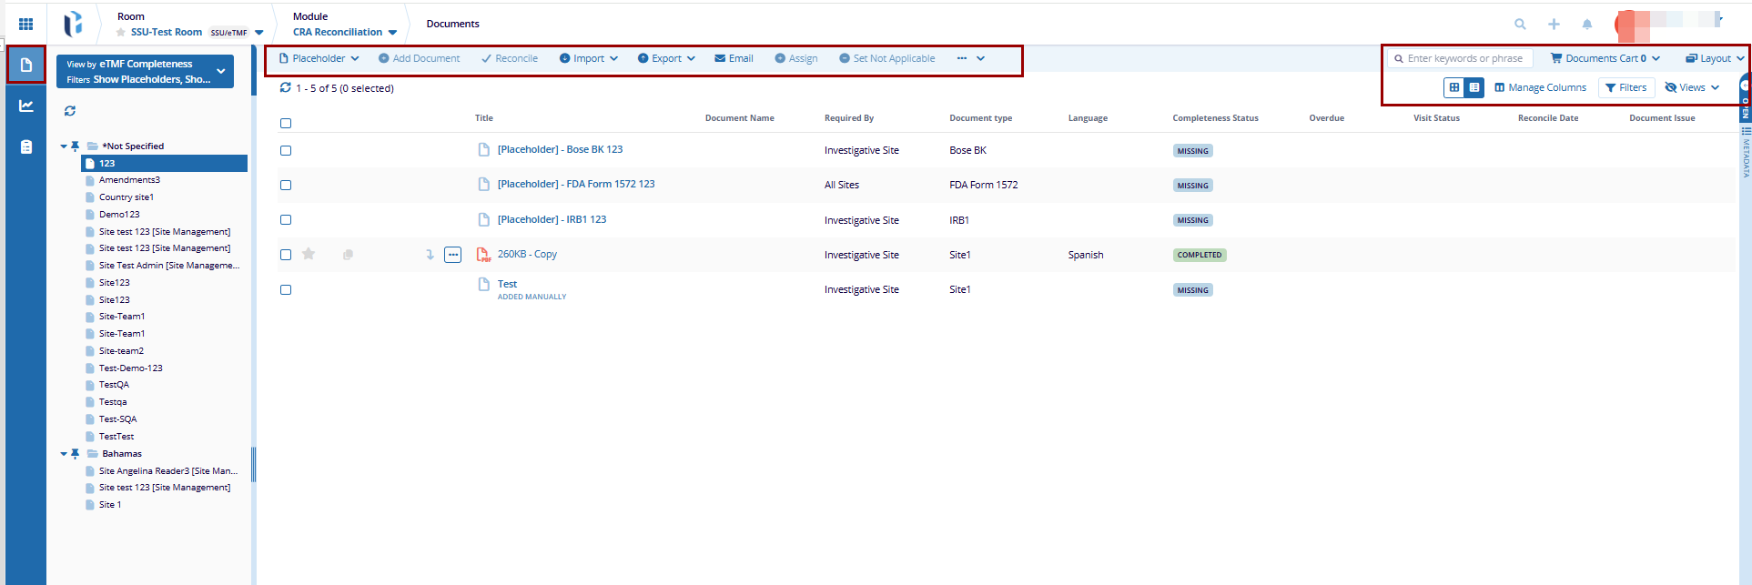Screen dimensions: 1752x585
Task: Open the CRA Reconciliation module menu
Action: coord(345,32)
